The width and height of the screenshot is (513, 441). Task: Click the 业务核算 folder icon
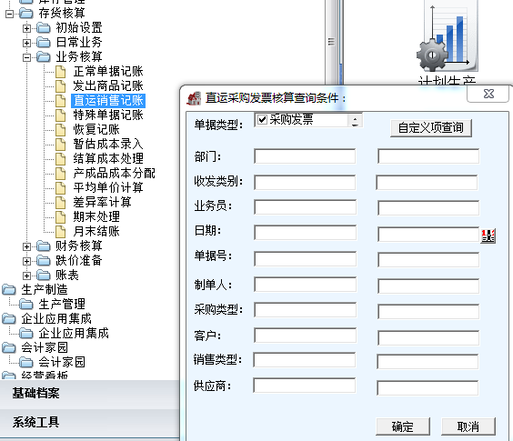(43, 57)
